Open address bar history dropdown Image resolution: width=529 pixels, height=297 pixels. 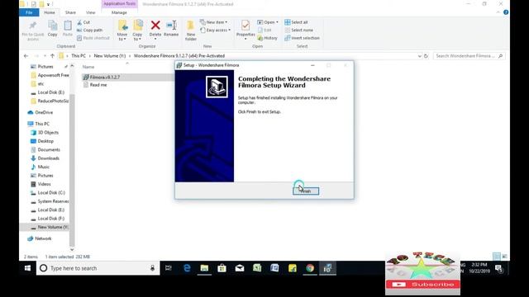[419, 56]
